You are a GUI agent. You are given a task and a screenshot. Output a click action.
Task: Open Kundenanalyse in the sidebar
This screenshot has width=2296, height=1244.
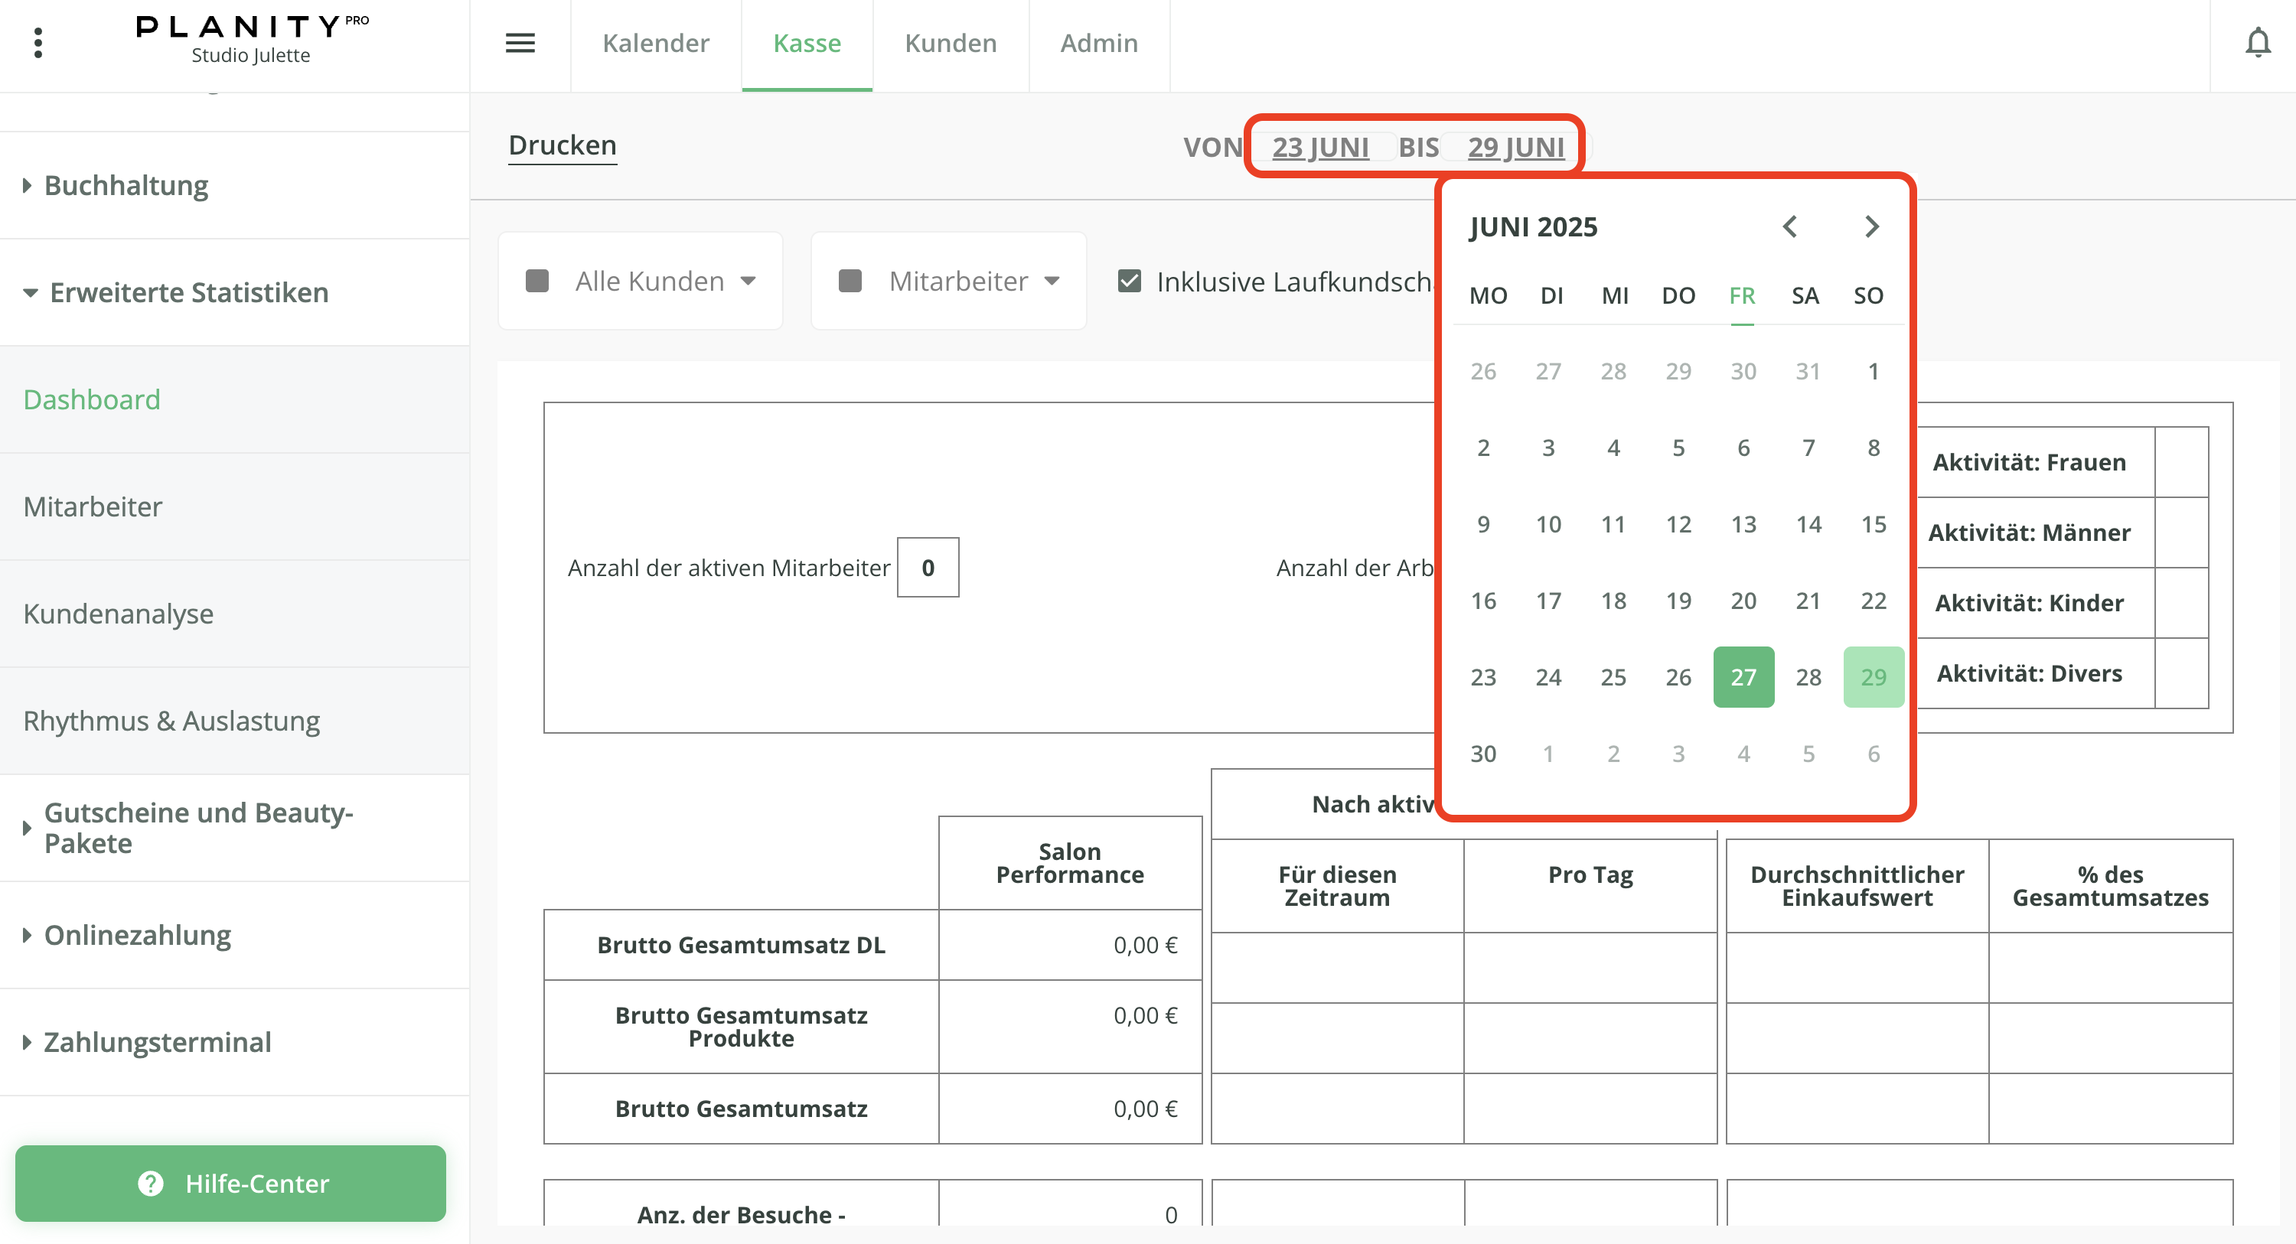(x=118, y=614)
